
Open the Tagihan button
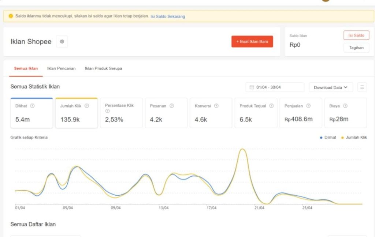click(356, 48)
